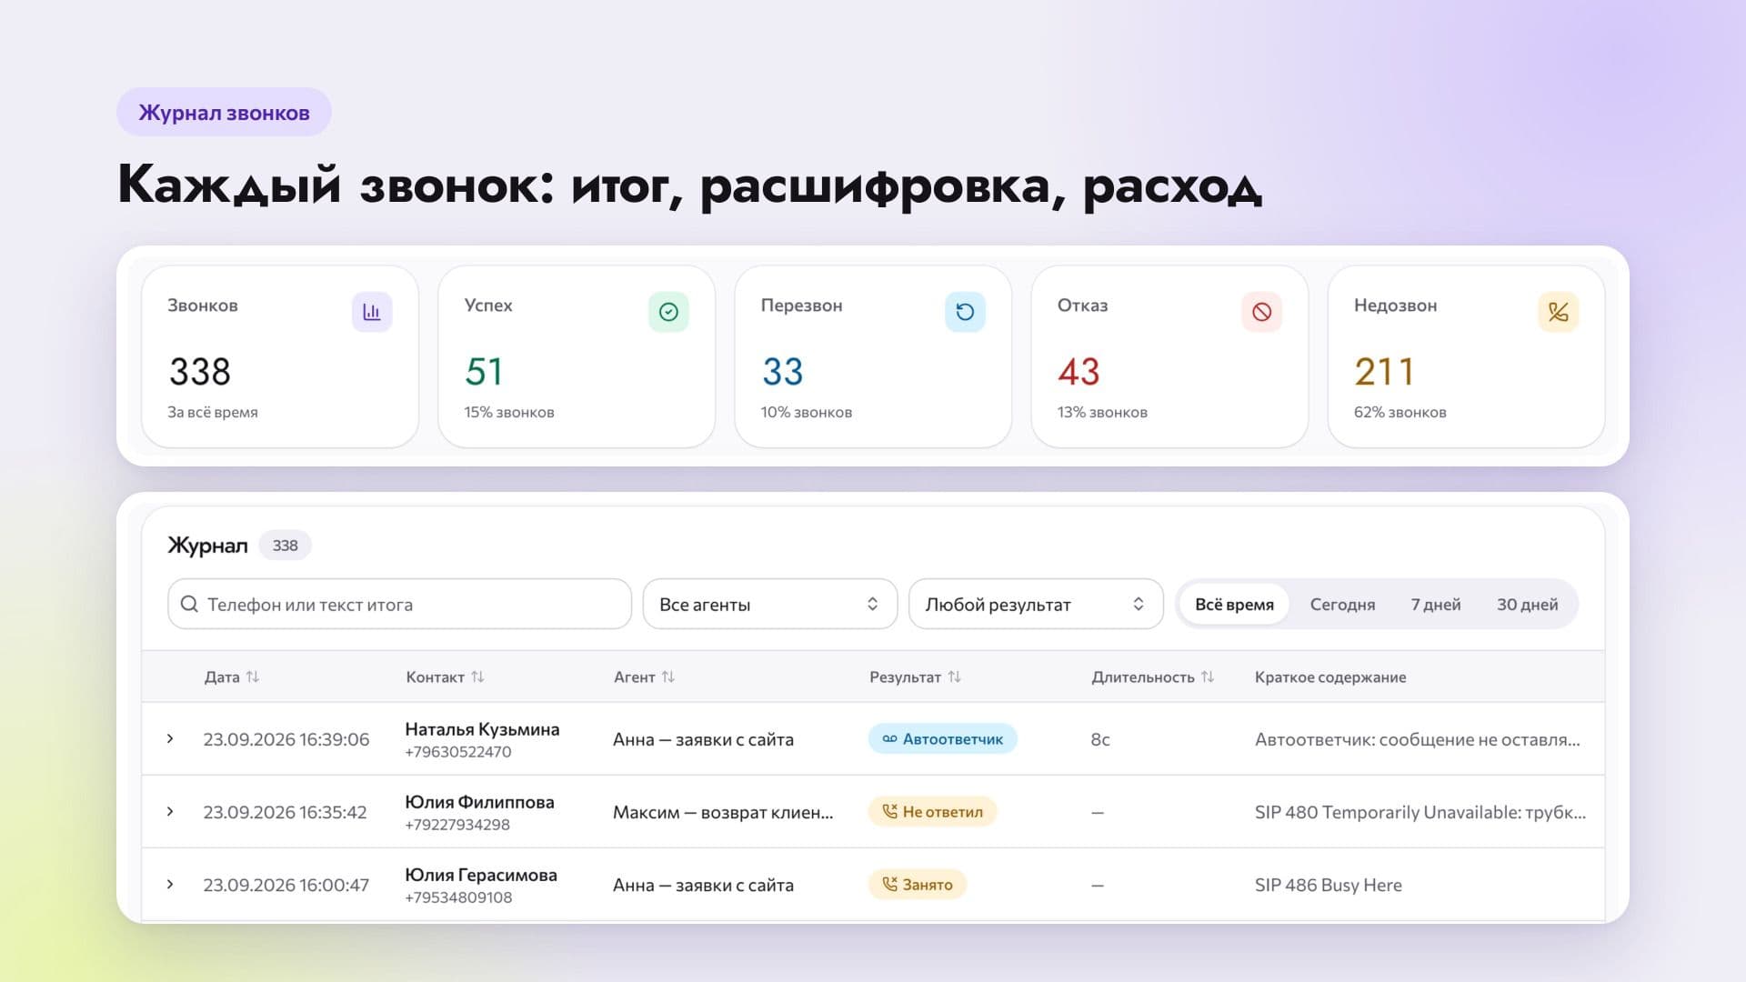Click the crossed phone icon on Недозвон card

[1558, 312]
